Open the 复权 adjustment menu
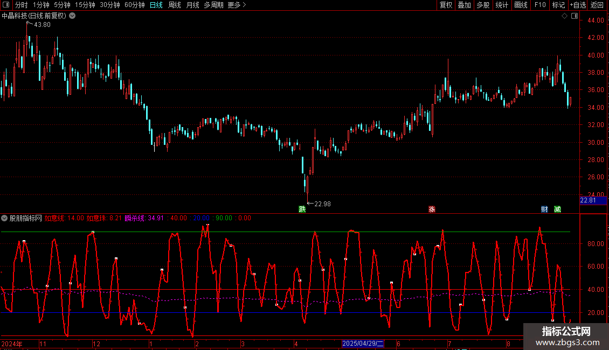 tap(446, 5)
